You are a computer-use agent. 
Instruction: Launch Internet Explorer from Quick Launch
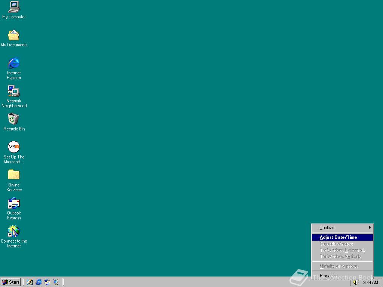click(39, 282)
